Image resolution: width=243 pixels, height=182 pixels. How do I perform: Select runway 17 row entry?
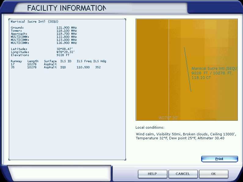click(34, 64)
